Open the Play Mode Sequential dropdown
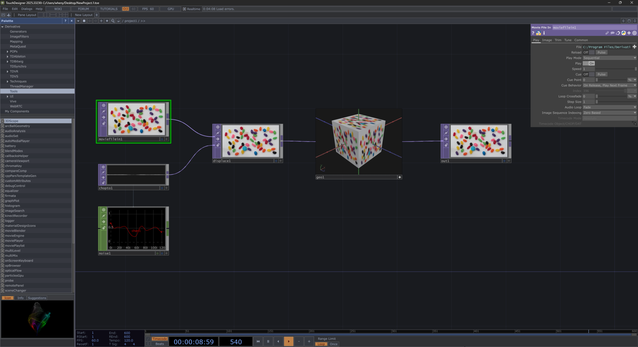 (x=609, y=58)
